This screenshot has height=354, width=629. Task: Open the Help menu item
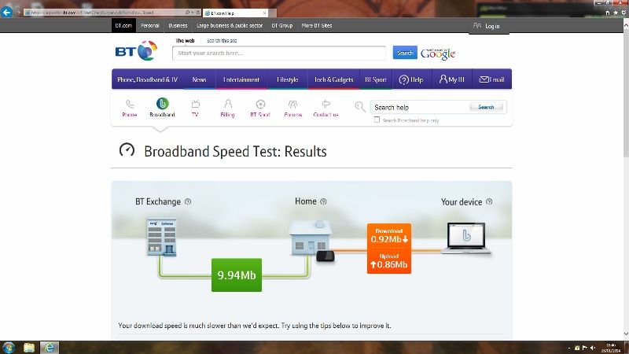click(x=411, y=79)
